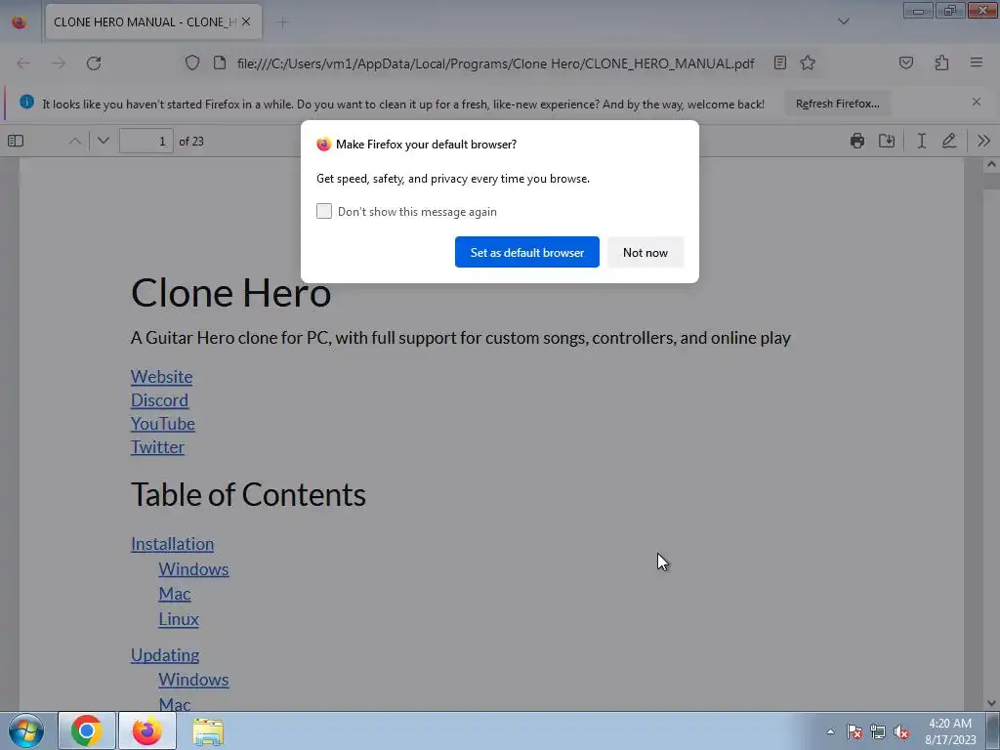Open the Windows Start button
Screen dimensions: 1000x750
pyautogui.click(x=26, y=730)
